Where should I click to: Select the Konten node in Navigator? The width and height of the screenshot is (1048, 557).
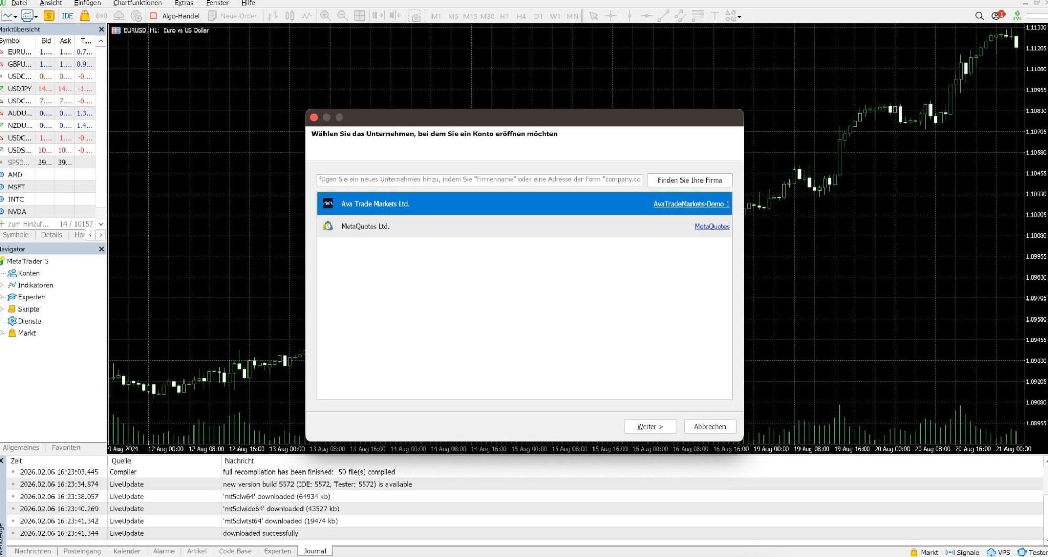(x=28, y=273)
